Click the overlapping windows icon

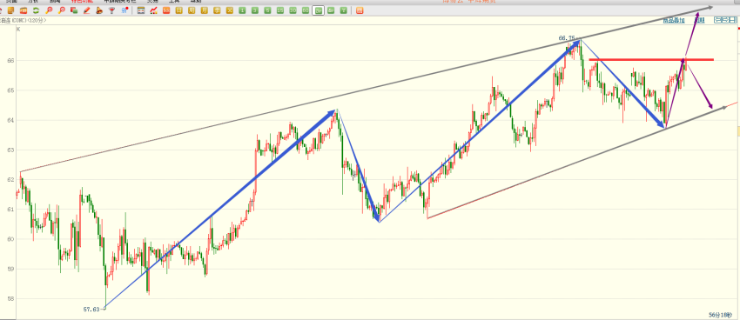tap(74, 10)
